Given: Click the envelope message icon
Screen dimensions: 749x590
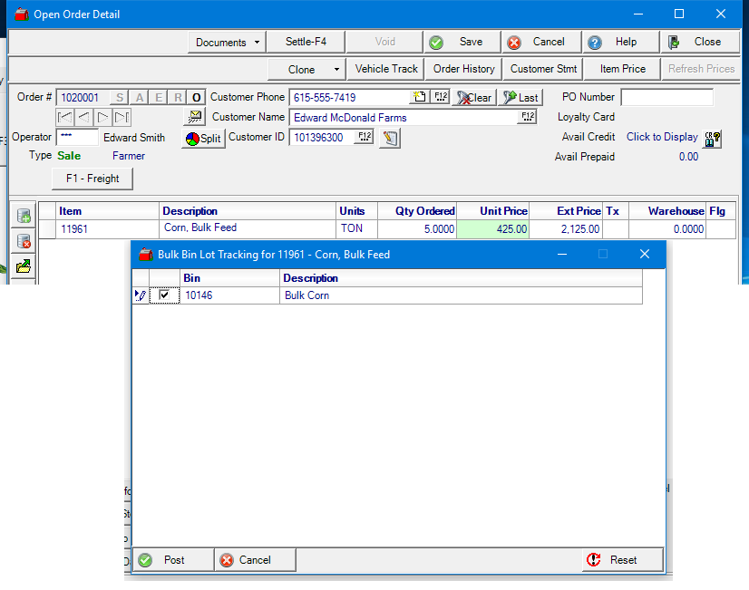Looking at the screenshot, I should pyautogui.click(x=193, y=116).
